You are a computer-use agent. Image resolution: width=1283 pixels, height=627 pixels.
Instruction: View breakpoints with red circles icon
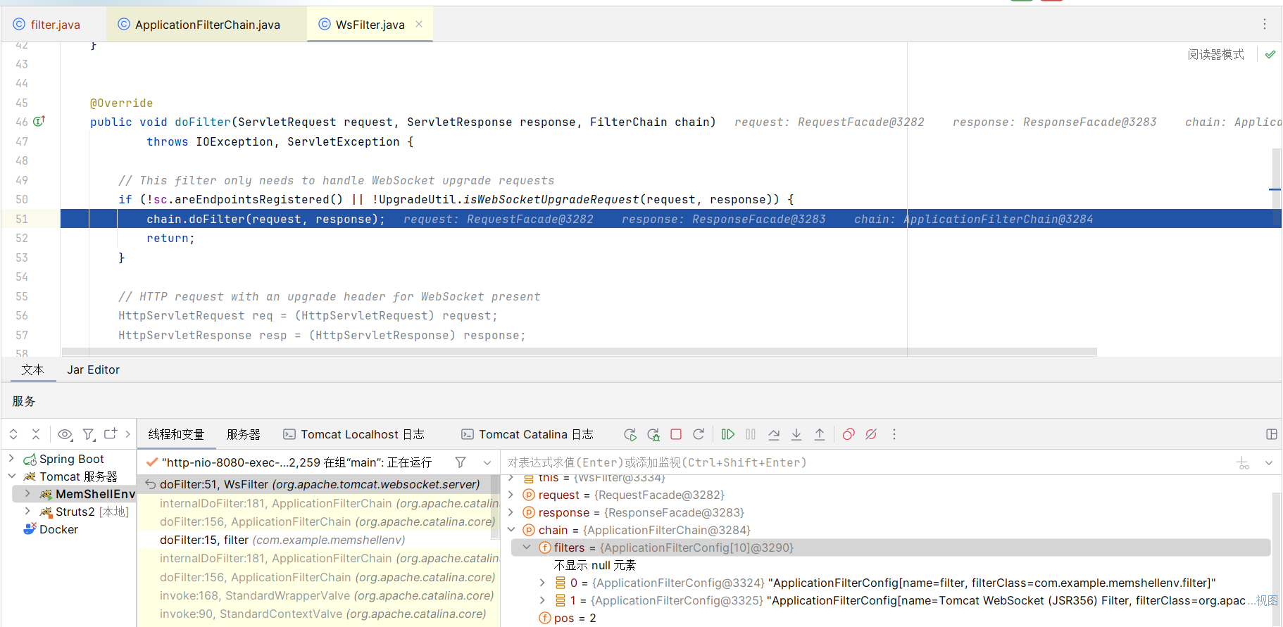849,434
